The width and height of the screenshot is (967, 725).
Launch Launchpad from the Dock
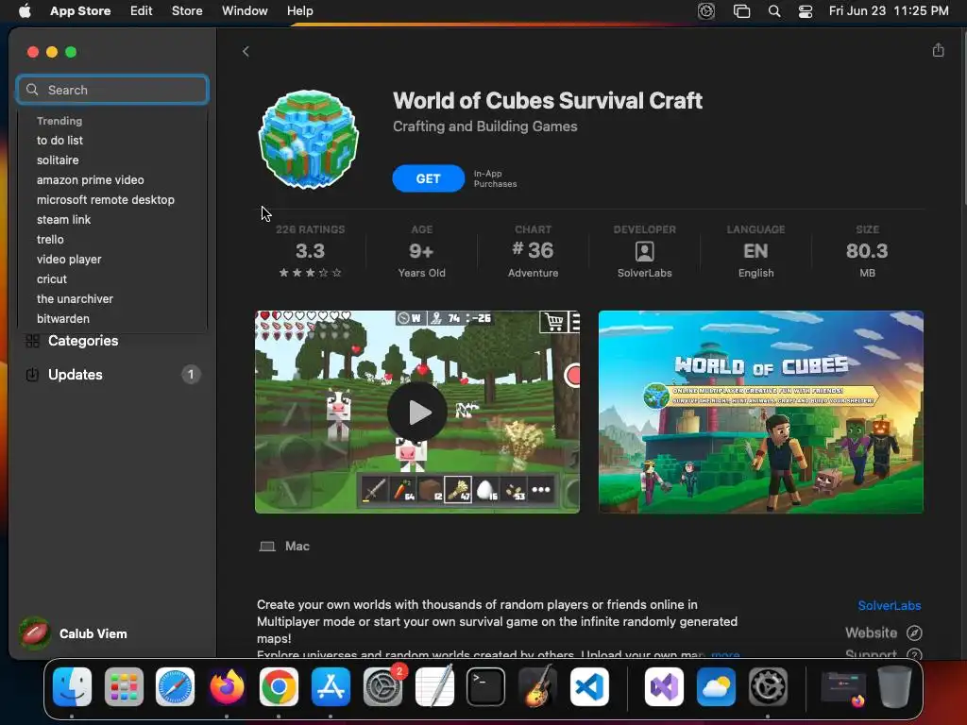click(124, 686)
